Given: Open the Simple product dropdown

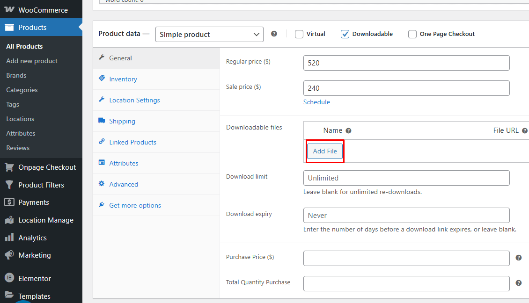Looking at the screenshot, I should click(x=209, y=34).
